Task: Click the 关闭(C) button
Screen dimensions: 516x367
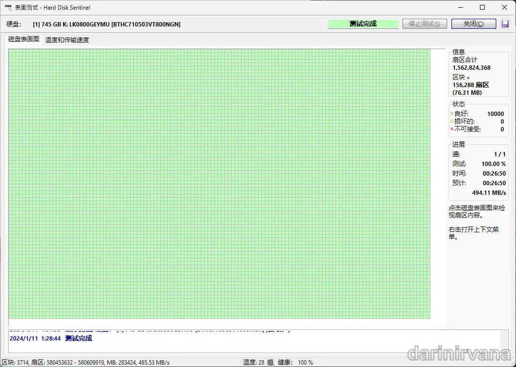Action: [x=474, y=24]
